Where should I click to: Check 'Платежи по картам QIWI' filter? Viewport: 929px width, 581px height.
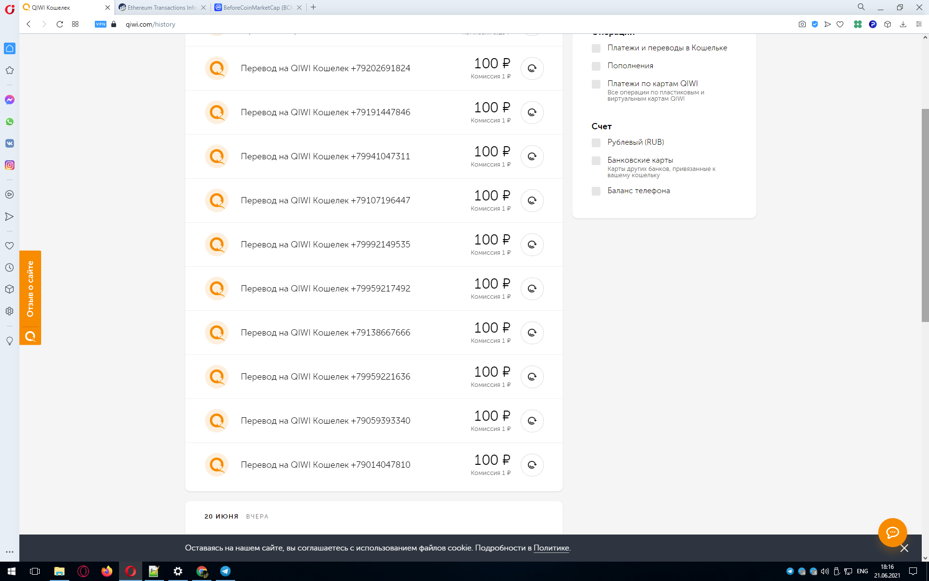tap(596, 84)
